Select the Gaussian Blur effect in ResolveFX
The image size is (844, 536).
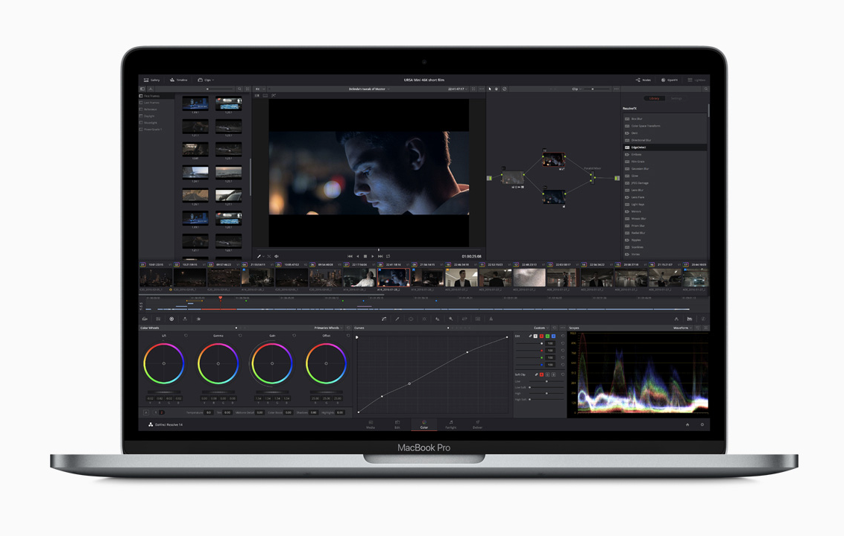coord(638,168)
